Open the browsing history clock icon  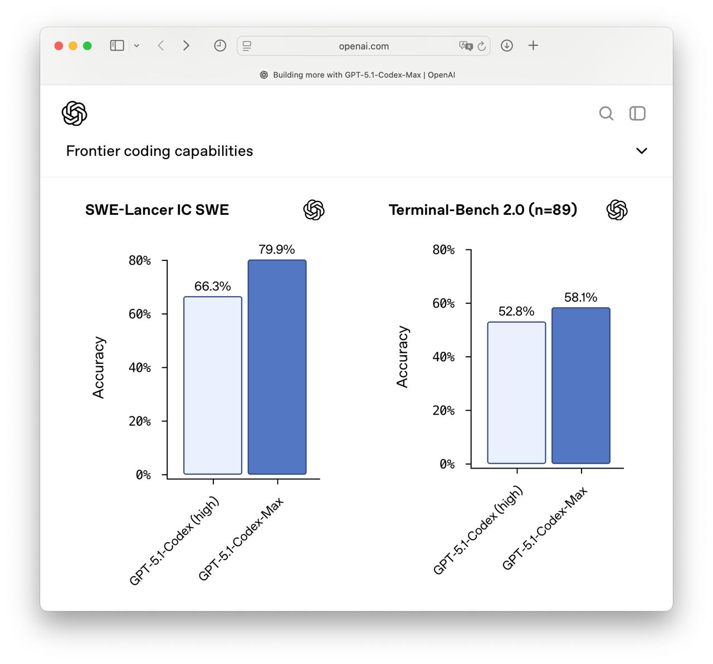click(220, 46)
